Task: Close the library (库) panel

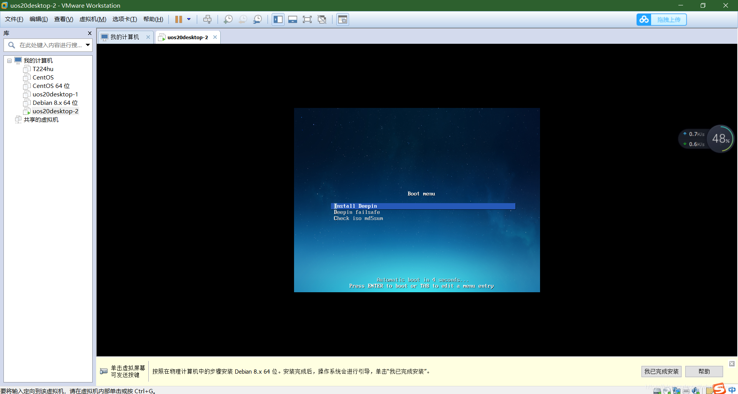Action: pos(90,33)
